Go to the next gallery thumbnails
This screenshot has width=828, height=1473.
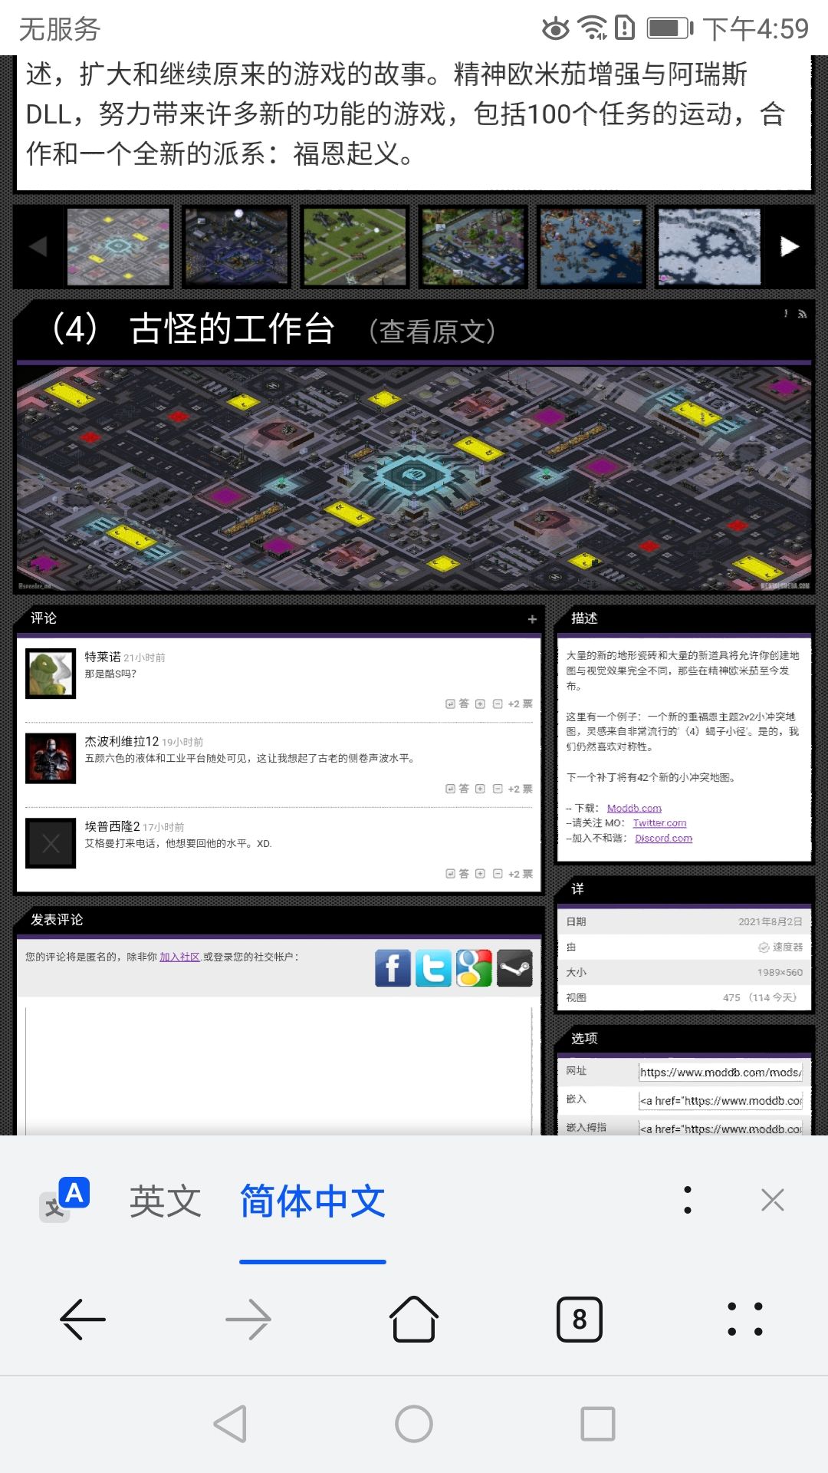coord(790,246)
